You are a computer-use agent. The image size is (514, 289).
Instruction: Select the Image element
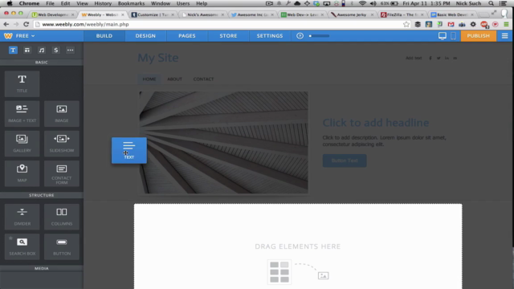coord(62,114)
